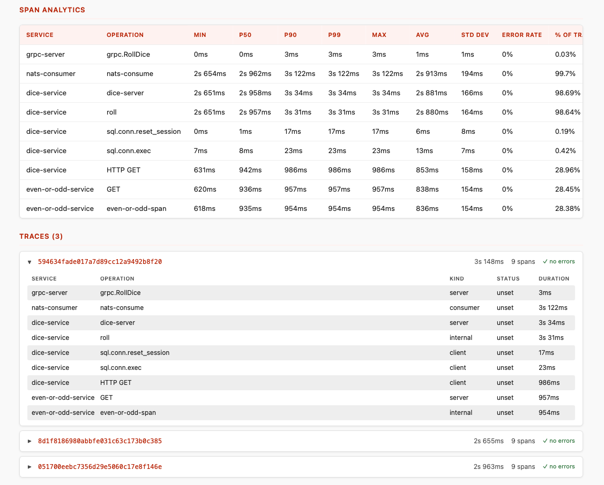The width and height of the screenshot is (604, 485).
Task: Sort by MAX column header
Action: tap(379, 35)
